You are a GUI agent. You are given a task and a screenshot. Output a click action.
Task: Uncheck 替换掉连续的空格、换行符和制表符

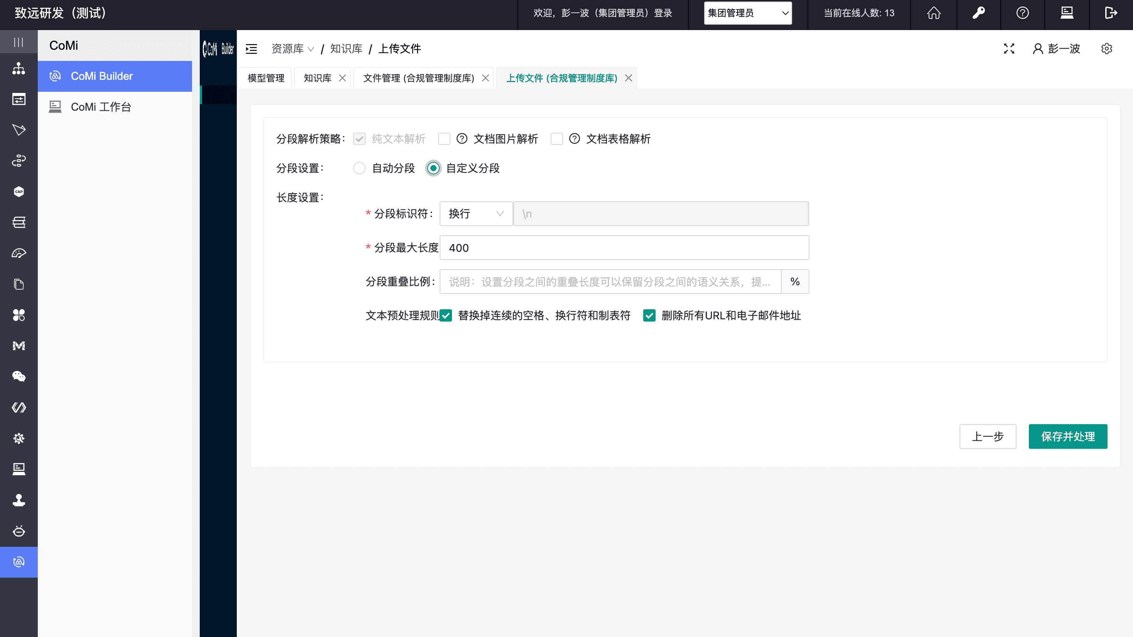point(446,315)
